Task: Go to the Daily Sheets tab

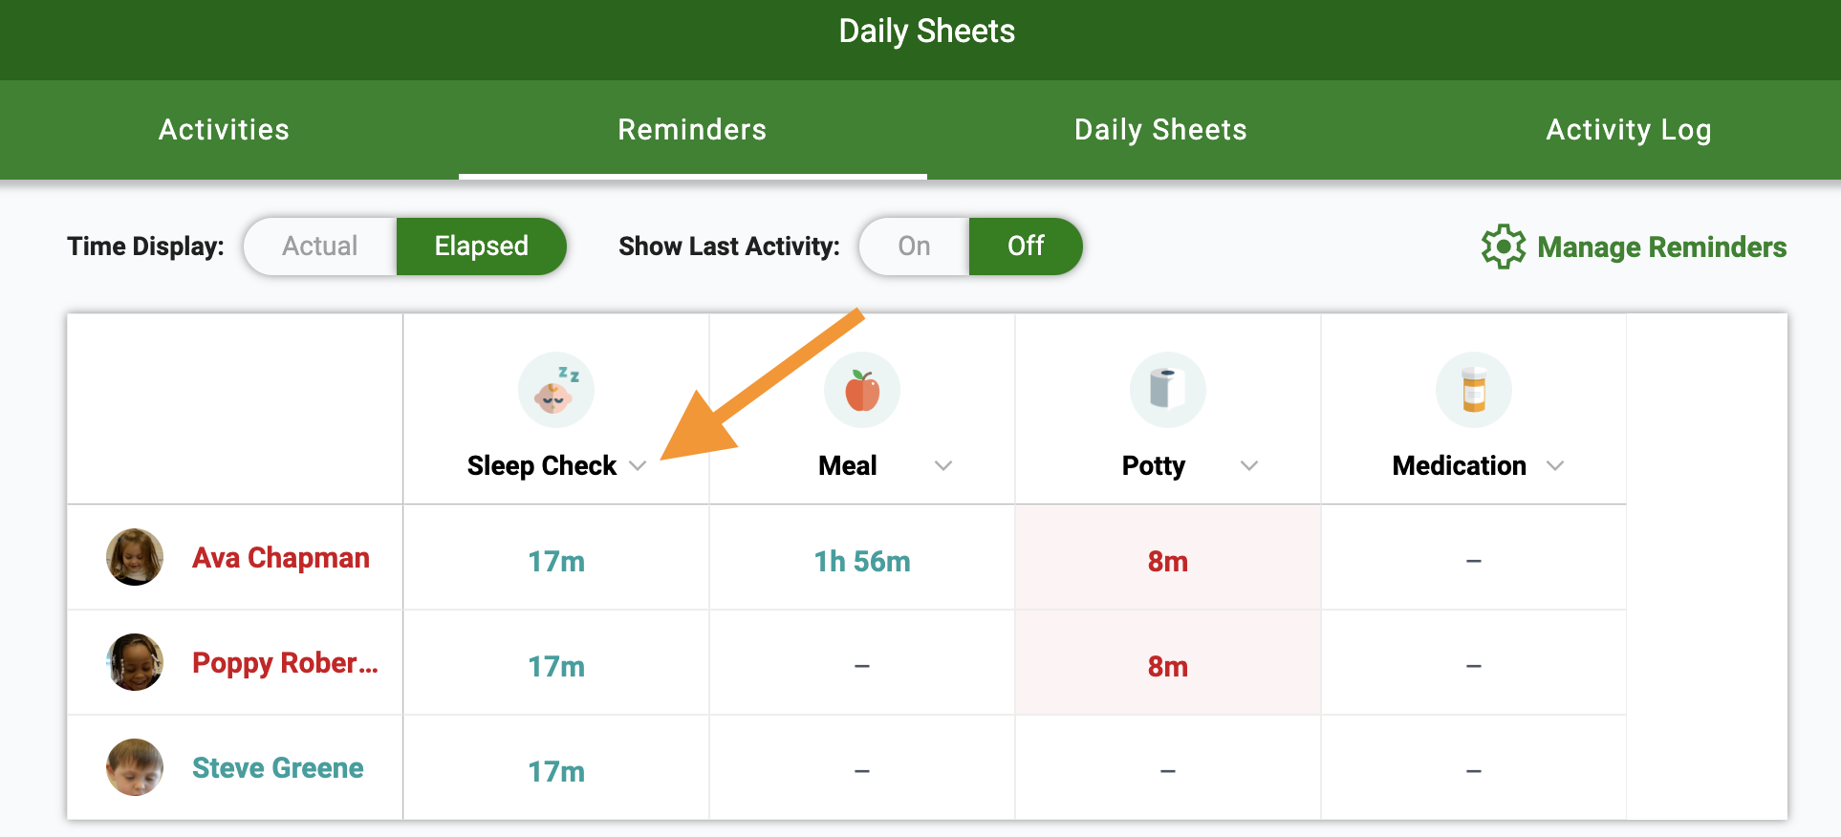Action: point(1160,130)
